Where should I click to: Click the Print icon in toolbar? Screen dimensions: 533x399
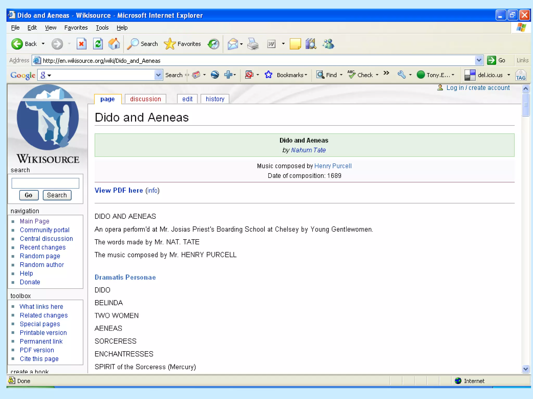point(253,44)
